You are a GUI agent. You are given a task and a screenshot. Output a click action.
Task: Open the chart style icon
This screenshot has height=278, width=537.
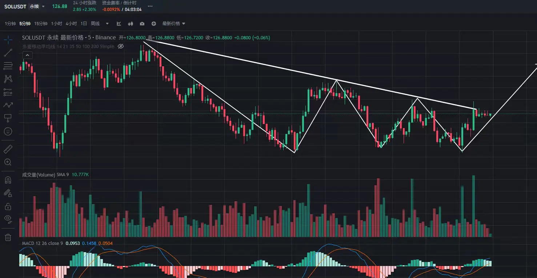click(x=119, y=24)
